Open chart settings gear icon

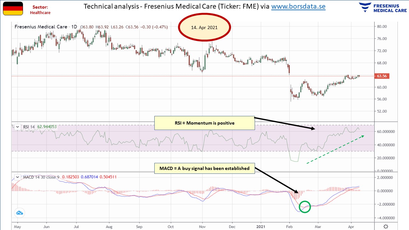pyautogui.click(x=386, y=226)
